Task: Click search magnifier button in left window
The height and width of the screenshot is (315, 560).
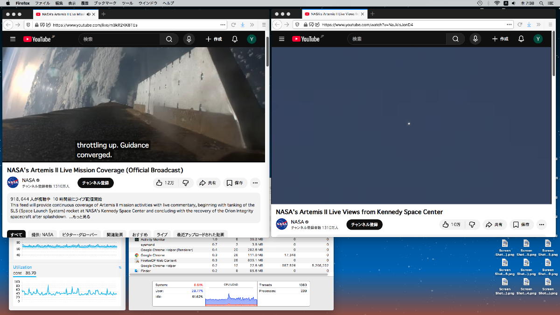Action: [x=169, y=39]
